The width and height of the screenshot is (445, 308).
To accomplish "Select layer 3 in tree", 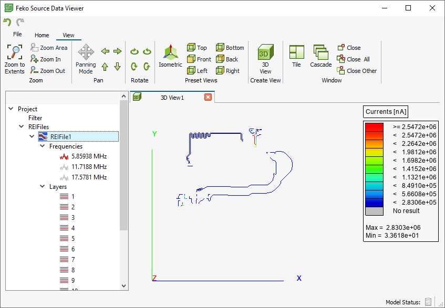I will coord(73,217).
